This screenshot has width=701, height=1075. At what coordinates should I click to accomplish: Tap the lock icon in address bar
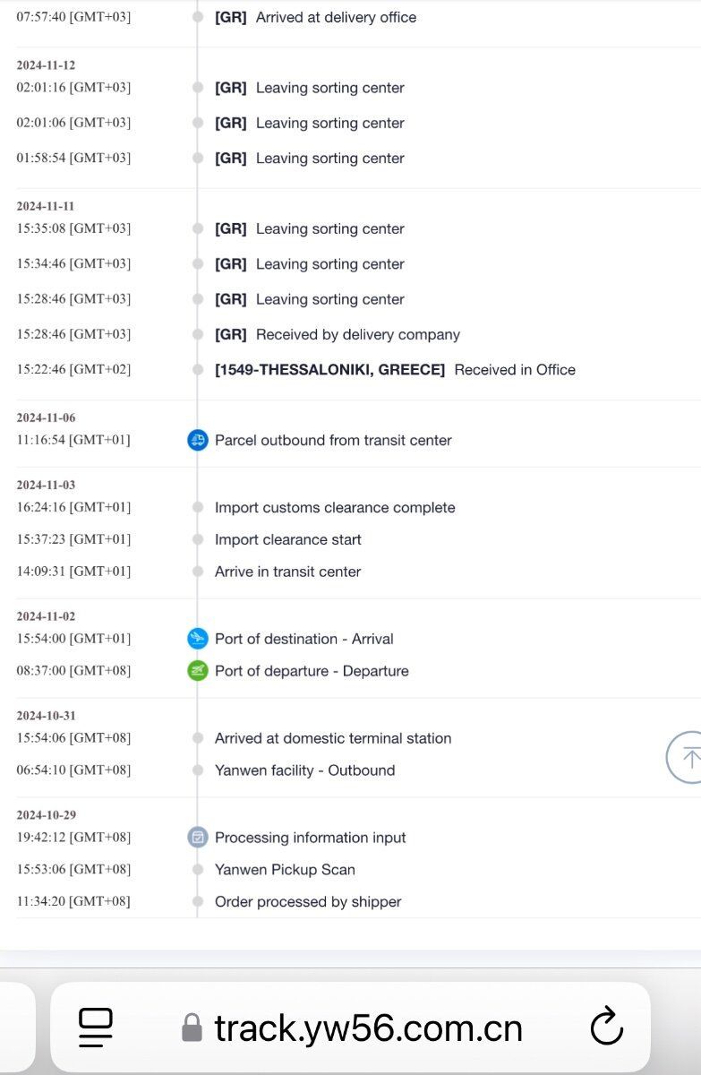[192, 1028]
